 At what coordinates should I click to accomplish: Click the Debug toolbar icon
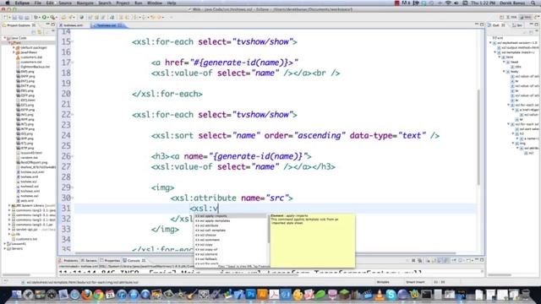36,17
